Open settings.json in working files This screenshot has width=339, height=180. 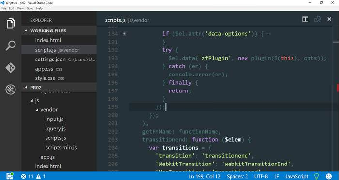tap(59, 60)
